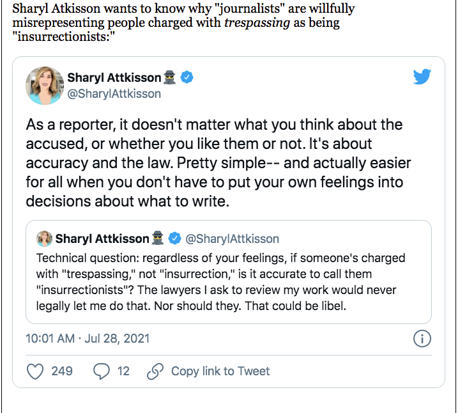Open small avatar in quoted tweet
The height and width of the screenshot is (413, 467).
click(44, 239)
